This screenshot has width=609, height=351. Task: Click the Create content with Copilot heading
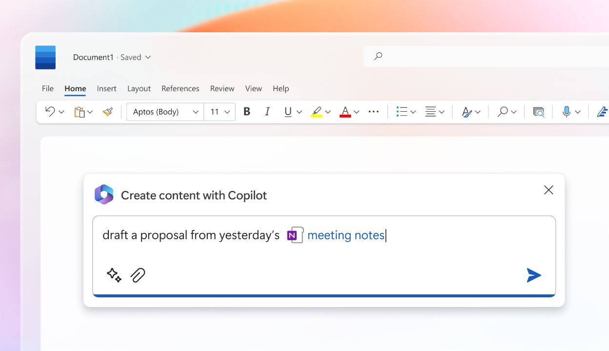(x=194, y=195)
